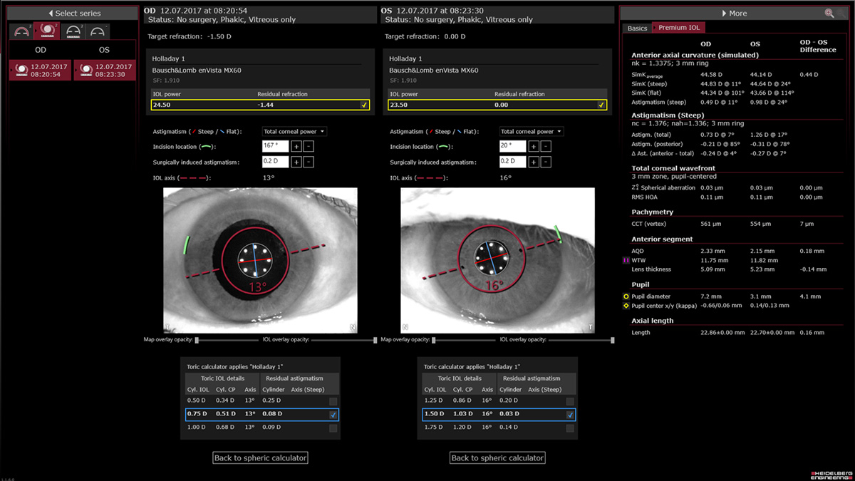Check OS toric 1.75 D row checkbox
This screenshot has height=481, width=855.
(570, 428)
